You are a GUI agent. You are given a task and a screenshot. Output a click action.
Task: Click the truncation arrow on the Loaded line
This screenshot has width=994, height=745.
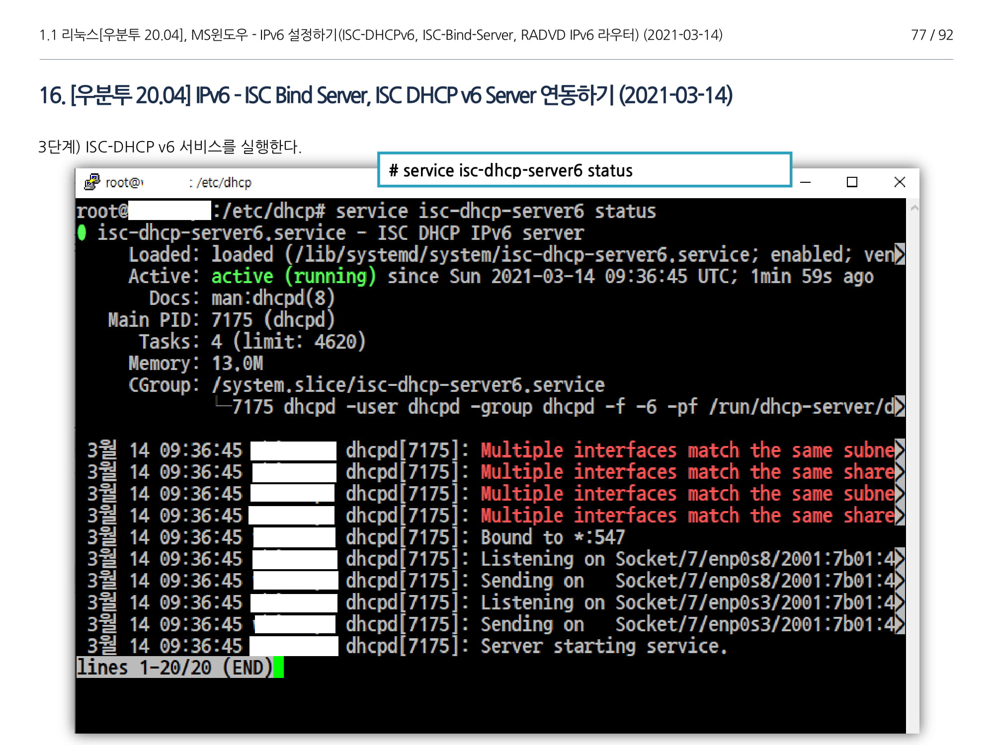(899, 254)
